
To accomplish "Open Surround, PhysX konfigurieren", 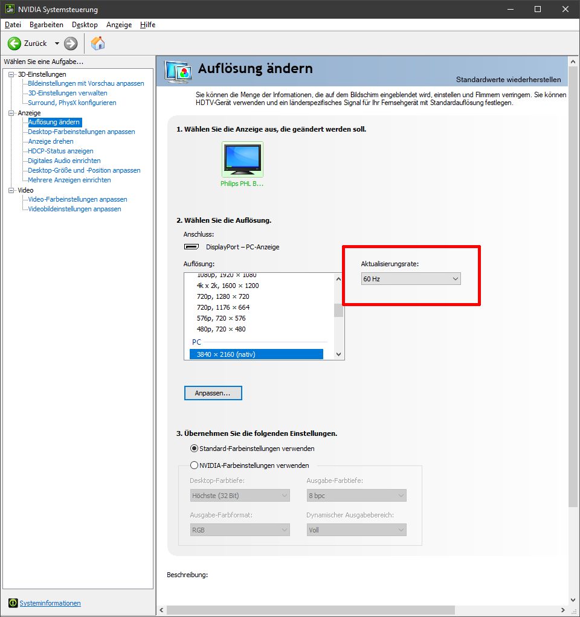I will 72,103.
